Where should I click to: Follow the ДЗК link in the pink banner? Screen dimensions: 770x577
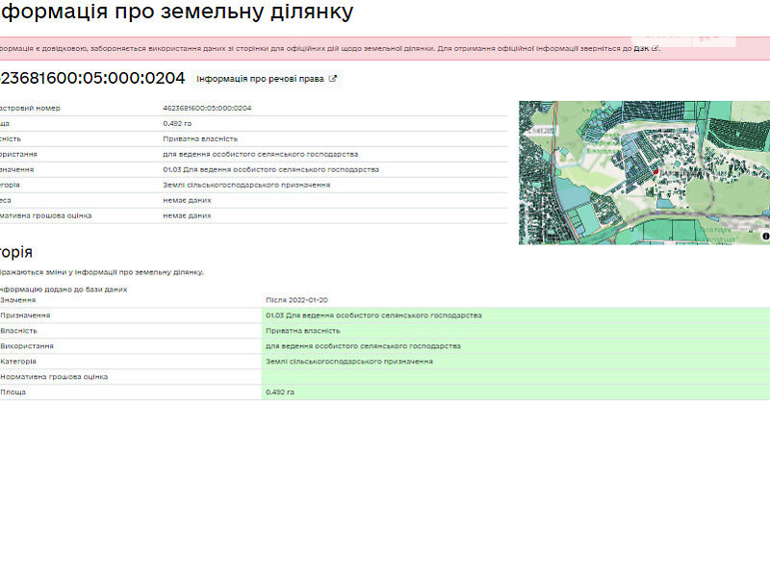[x=640, y=47]
